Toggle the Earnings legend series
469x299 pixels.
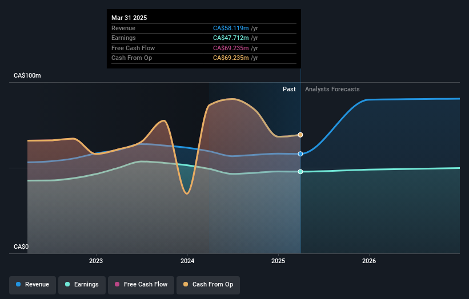[x=82, y=285]
